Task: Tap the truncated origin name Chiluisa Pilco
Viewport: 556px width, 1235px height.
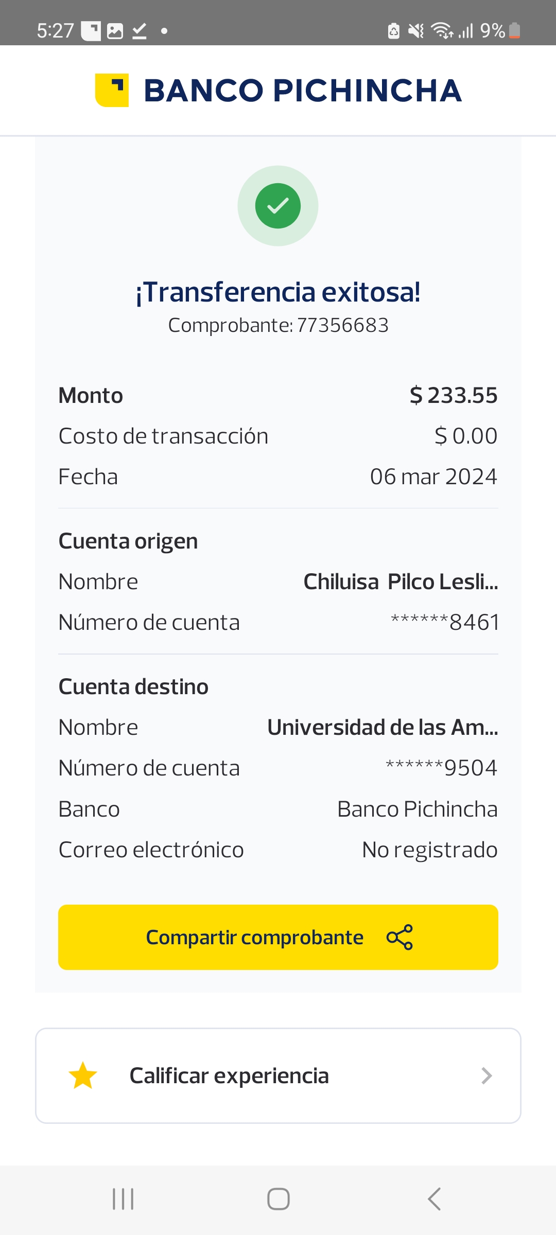Action: tap(401, 582)
